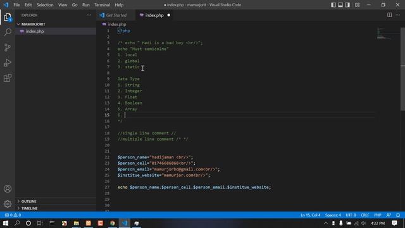Open the Go menu

[75, 5]
